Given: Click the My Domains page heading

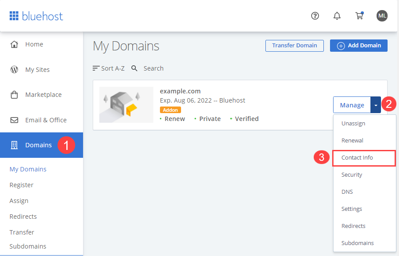Looking at the screenshot, I should point(126,46).
